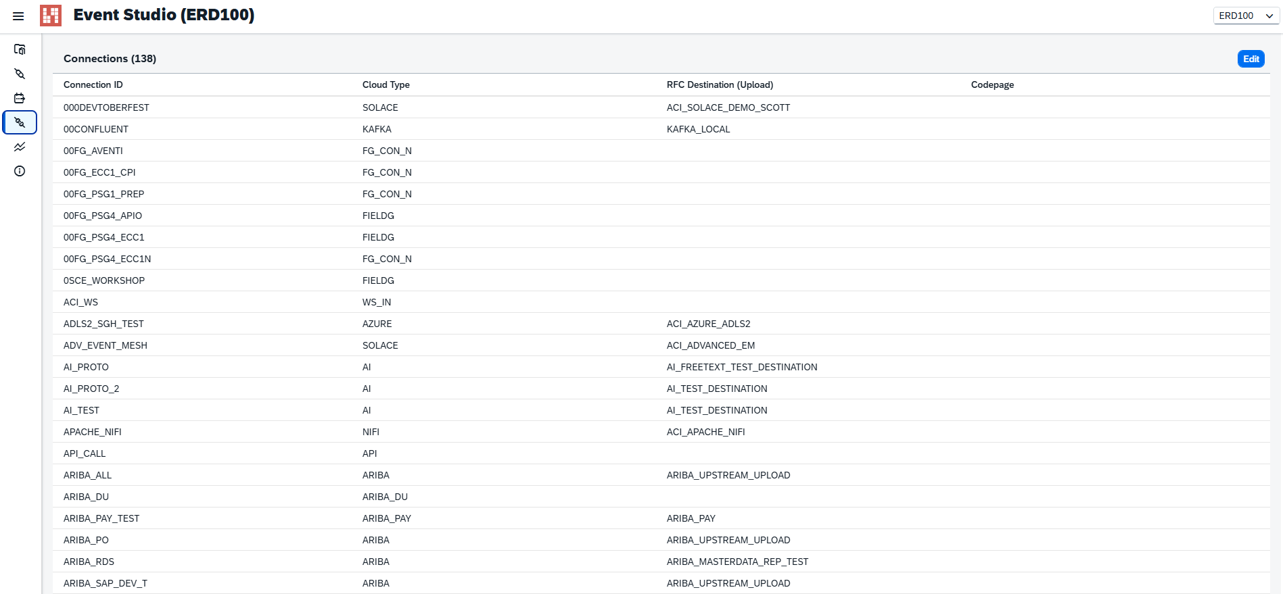1283x594 pixels.
Task: Click the KAFKA cloud type cell
Action: (x=377, y=129)
